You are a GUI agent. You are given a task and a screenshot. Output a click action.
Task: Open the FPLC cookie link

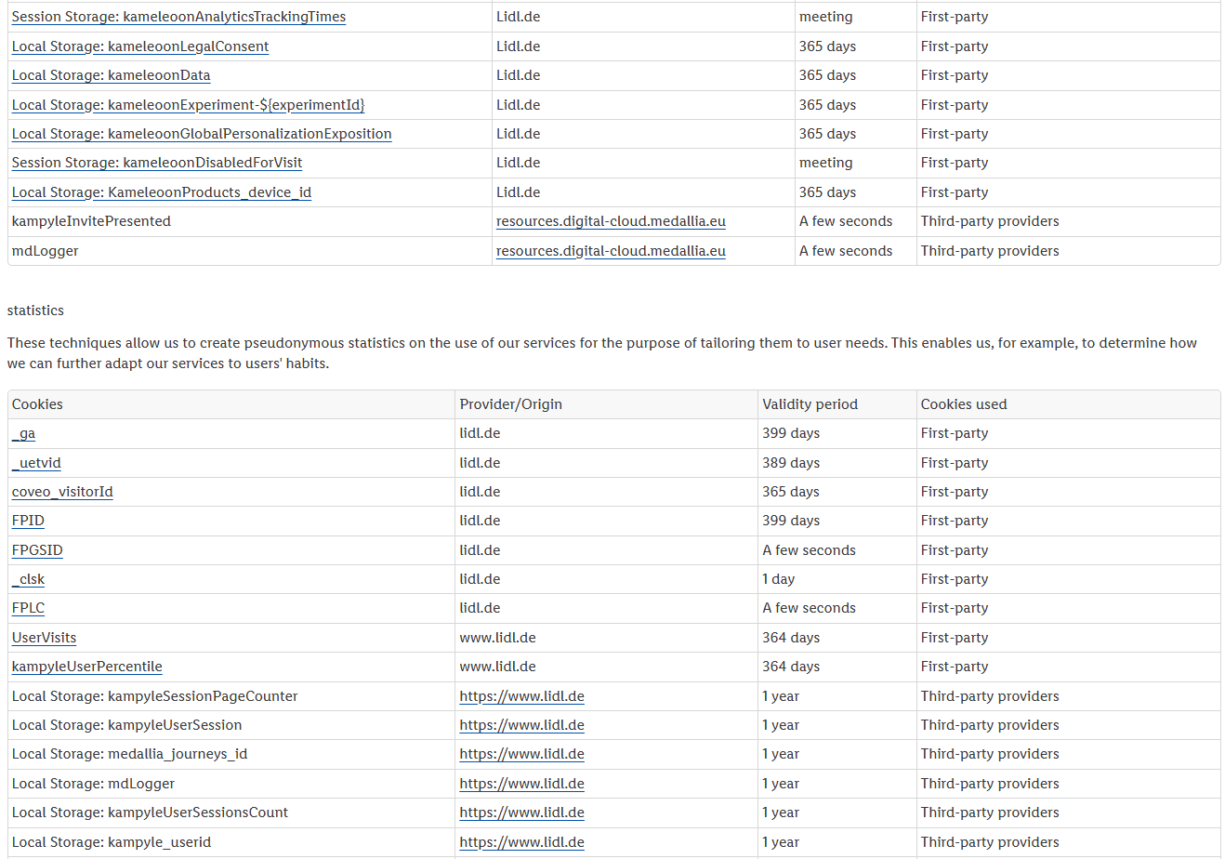28,608
